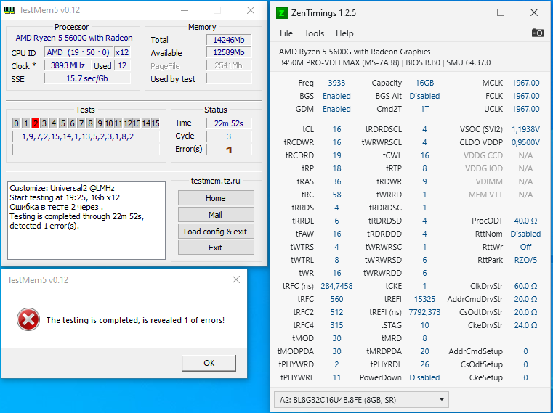
Task: Select the red test 2 box
Action: tap(36, 123)
